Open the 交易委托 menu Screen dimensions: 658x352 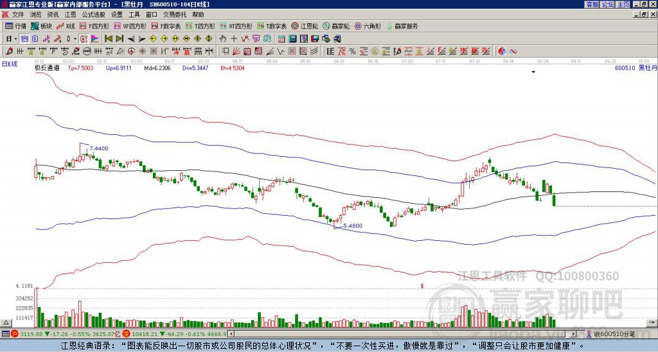click(x=175, y=15)
